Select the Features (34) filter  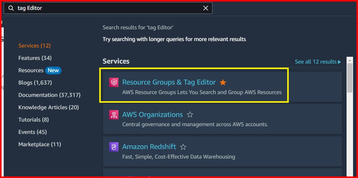point(35,58)
